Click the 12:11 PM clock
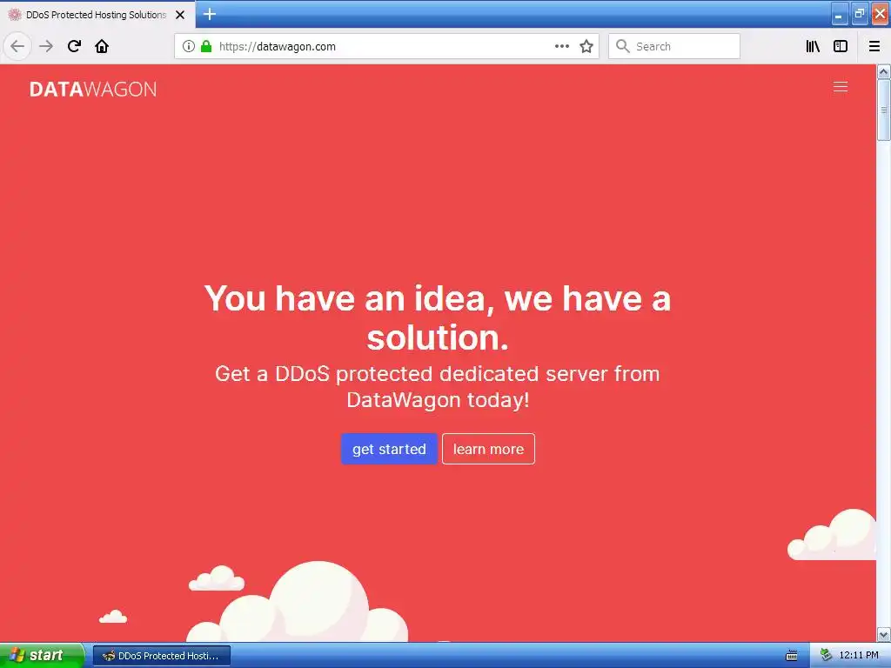This screenshot has height=668, width=891. 859,656
